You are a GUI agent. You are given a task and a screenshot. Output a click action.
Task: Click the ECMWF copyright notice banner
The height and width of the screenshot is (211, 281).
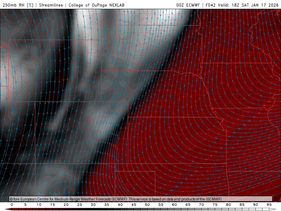[141, 199]
